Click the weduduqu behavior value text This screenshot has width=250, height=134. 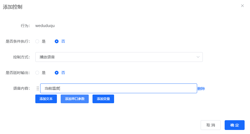pos(45,26)
